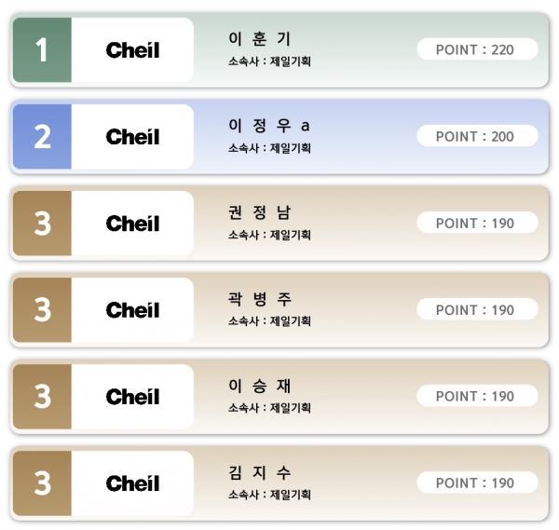The height and width of the screenshot is (530, 559).
Task: Click the Cheil logo next to 김지수
Action: [132, 483]
